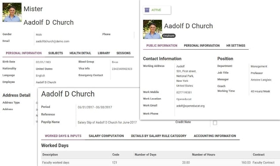Switch to HR Settings tab
Screen dimensions: 280x166
pos(236,45)
